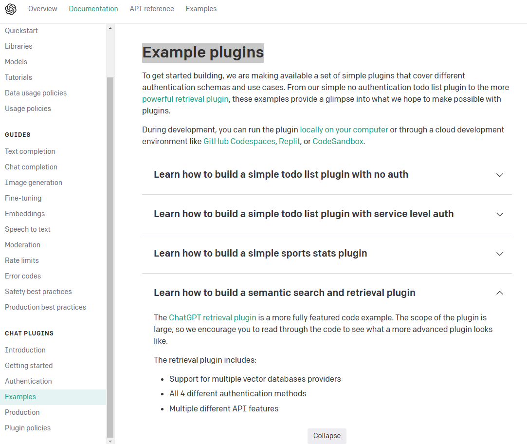The width and height of the screenshot is (527, 444).
Task: Open Rate limits guide
Action: pyautogui.click(x=22, y=260)
